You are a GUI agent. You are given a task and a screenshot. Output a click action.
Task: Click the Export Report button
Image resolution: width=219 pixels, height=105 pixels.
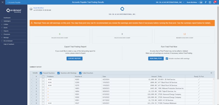coord(74,58)
